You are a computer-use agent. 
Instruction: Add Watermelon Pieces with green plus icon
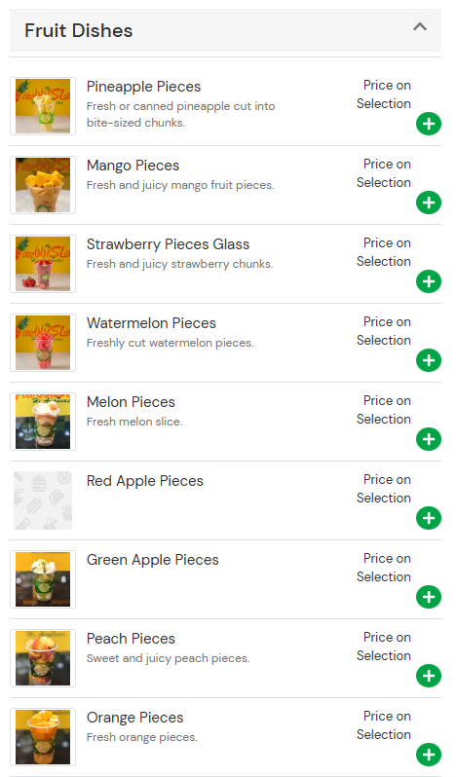point(428,360)
